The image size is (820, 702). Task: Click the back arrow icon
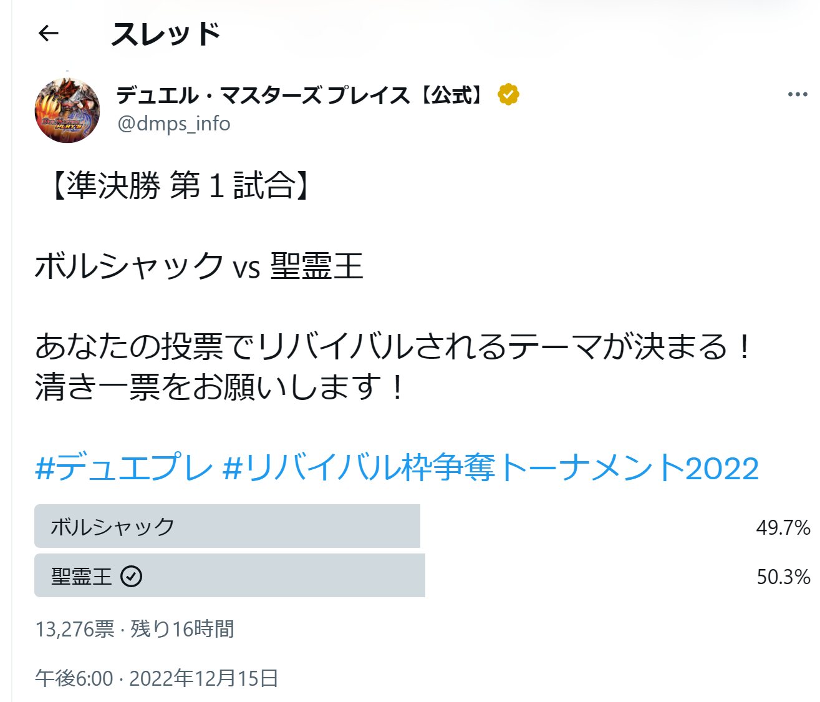48,33
